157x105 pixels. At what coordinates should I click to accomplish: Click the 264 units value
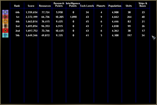pos(129,17)
